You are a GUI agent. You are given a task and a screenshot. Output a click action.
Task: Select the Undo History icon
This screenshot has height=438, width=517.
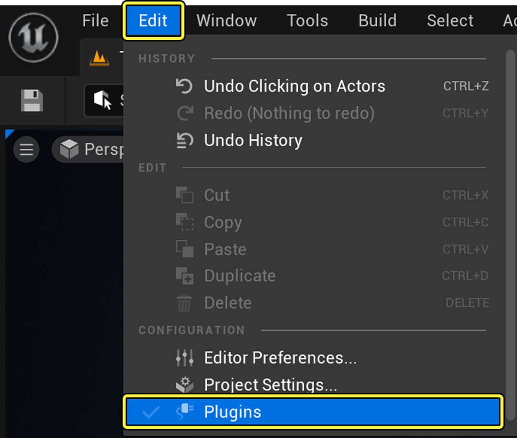[x=184, y=140]
